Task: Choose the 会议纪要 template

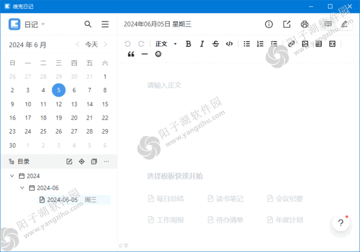Action: point(285,199)
